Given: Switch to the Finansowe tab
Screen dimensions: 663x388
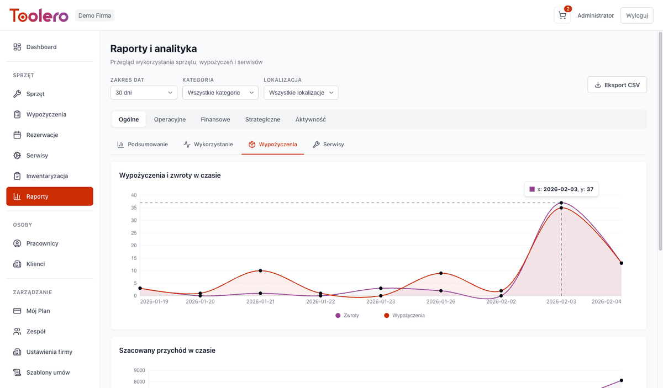Looking at the screenshot, I should coord(215,119).
